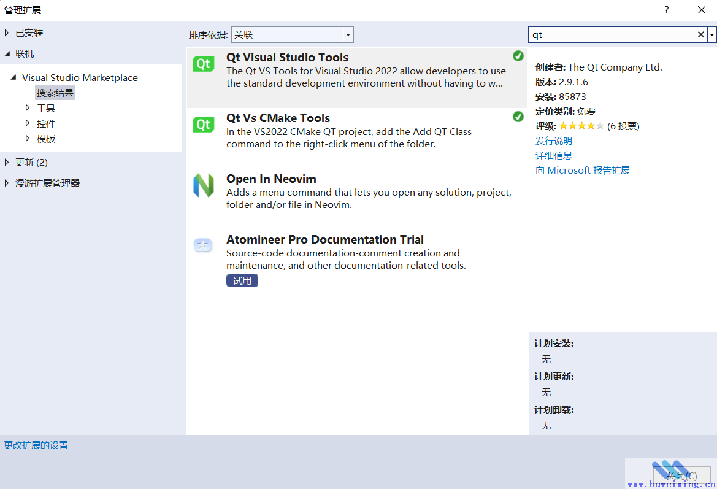Viewport: 717px width, 489px height.
Task: Click the (6 投票) votes text
Action: [623, 126]
